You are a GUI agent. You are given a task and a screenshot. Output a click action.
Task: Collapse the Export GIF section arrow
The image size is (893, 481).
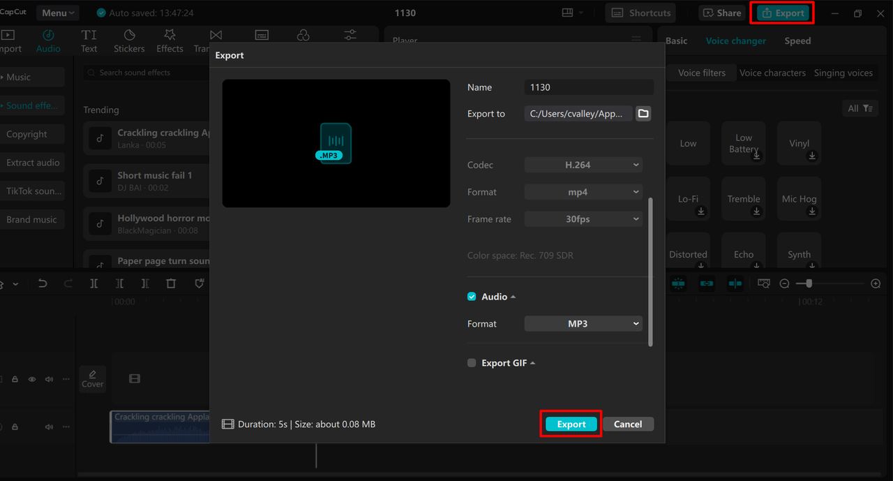532,363
